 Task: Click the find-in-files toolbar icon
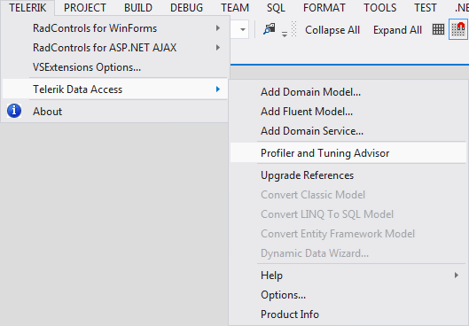click(x=270, y=29)
